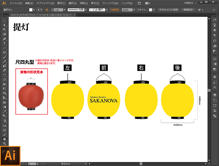This screenshot has height=166, width=219.
Task: Open the オブジェクト menu
Action: pos(46,3)
